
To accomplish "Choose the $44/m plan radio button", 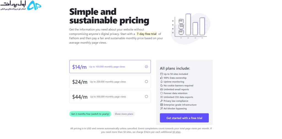I will 147,96.
